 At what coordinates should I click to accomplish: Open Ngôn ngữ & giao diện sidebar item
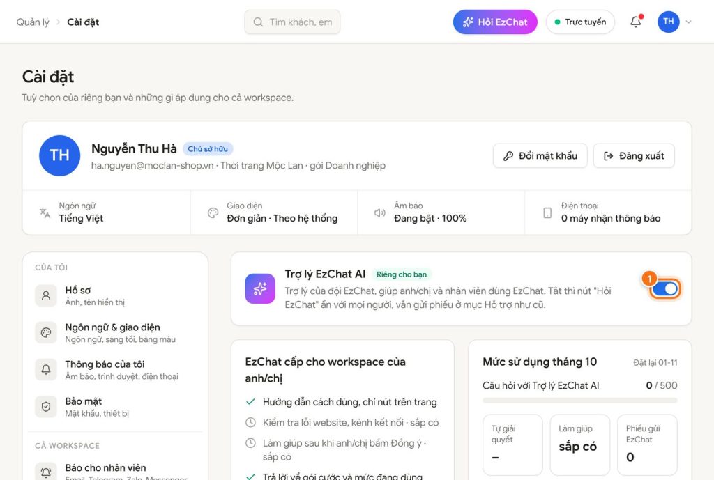(x=115, y=332)
